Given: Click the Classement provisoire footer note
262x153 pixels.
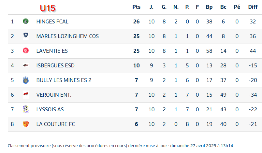Looking at the screenshot, I should point(120,146).
